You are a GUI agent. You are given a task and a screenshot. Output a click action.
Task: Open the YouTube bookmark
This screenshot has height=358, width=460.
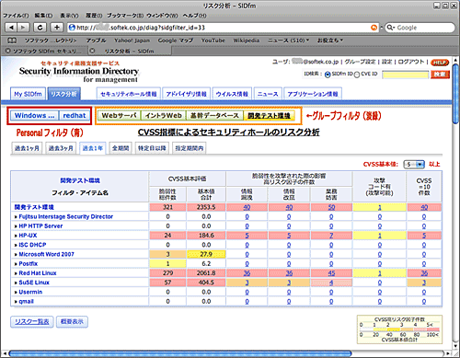213,40
